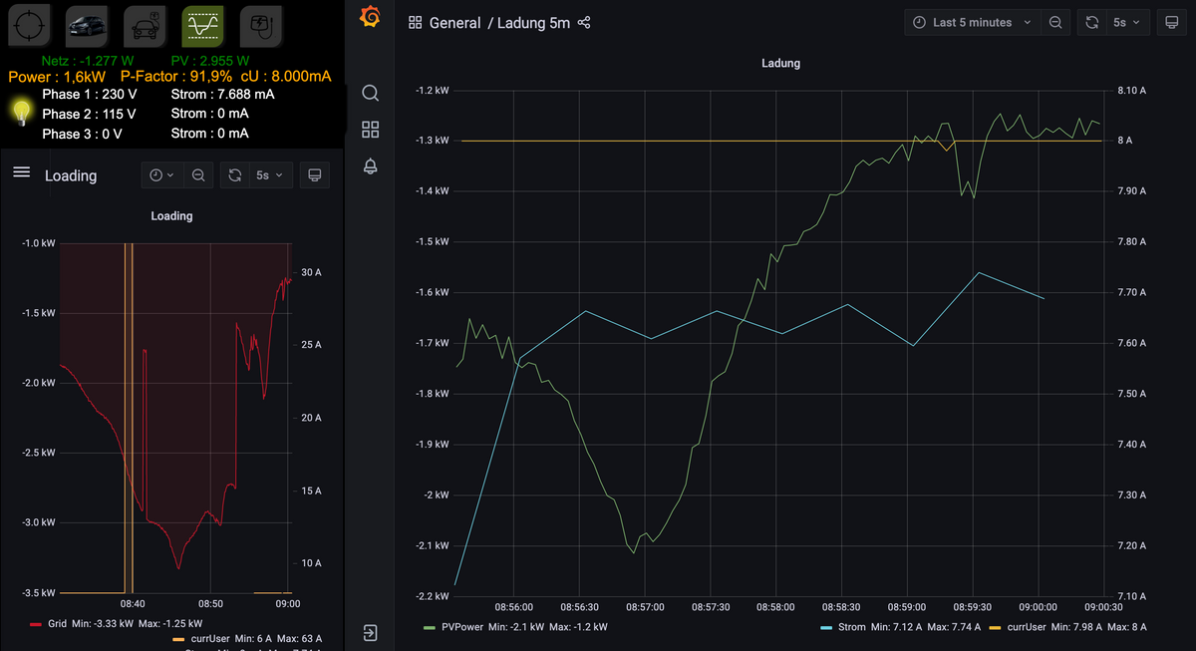Zoom out time range in Ladung dashboard
The height and width of the screenshot is (651, 1196).
[x=1055, y=22]
